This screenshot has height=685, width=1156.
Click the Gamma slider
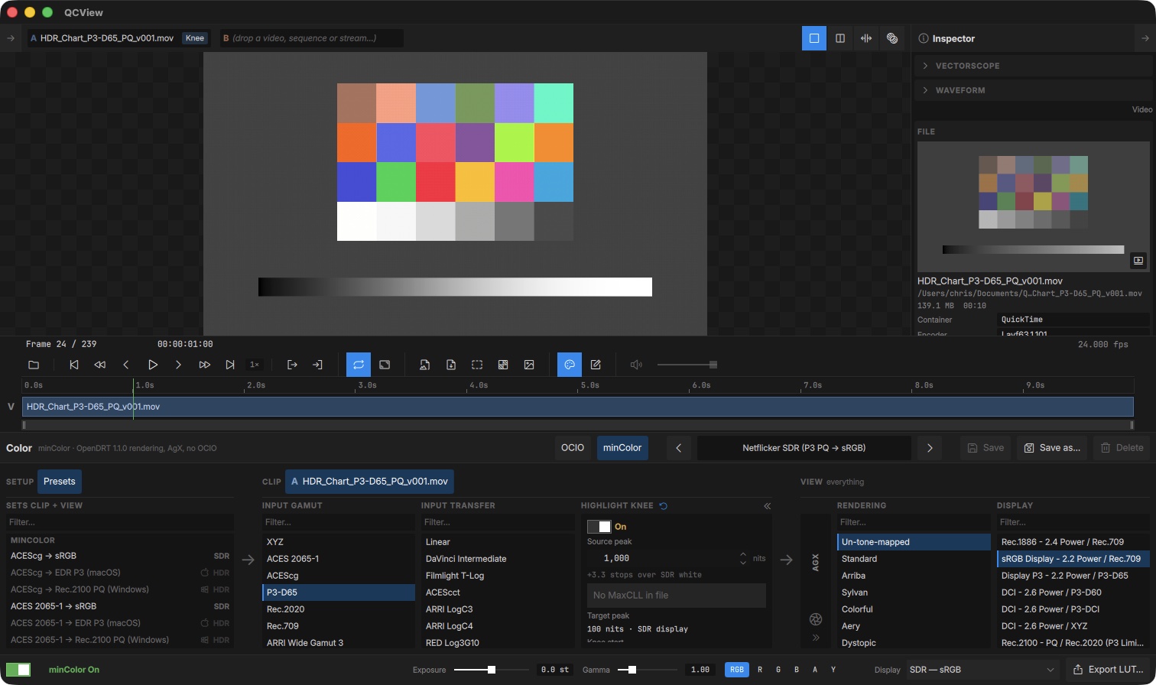[647, 670]
